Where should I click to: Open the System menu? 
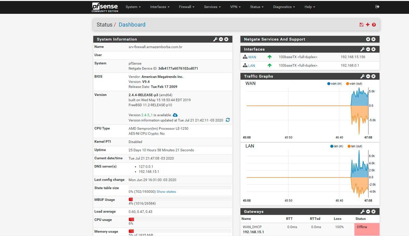coord(133,7)
